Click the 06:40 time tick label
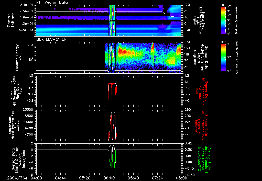 (x=133, y=178)
